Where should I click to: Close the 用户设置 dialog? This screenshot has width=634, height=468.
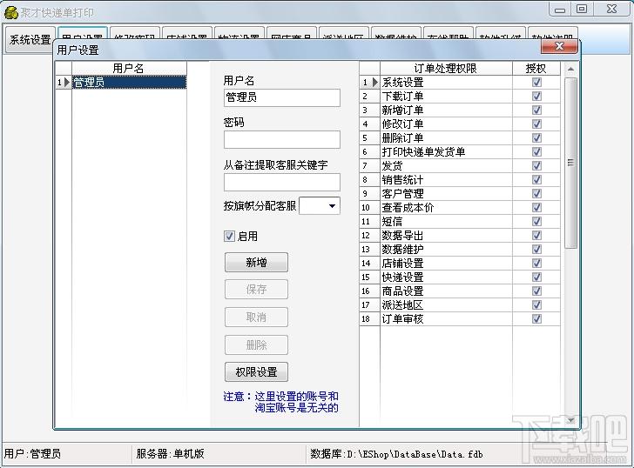(x=559, y=46)
